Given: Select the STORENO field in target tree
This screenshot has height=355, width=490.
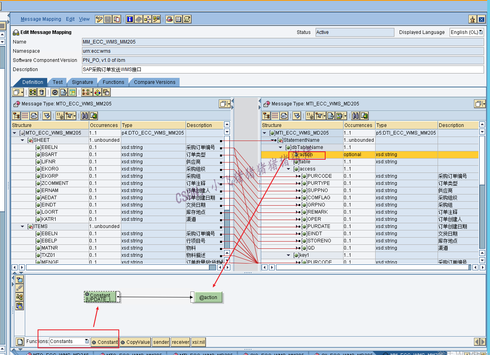Looking at the screenshot, I should 319,241.
